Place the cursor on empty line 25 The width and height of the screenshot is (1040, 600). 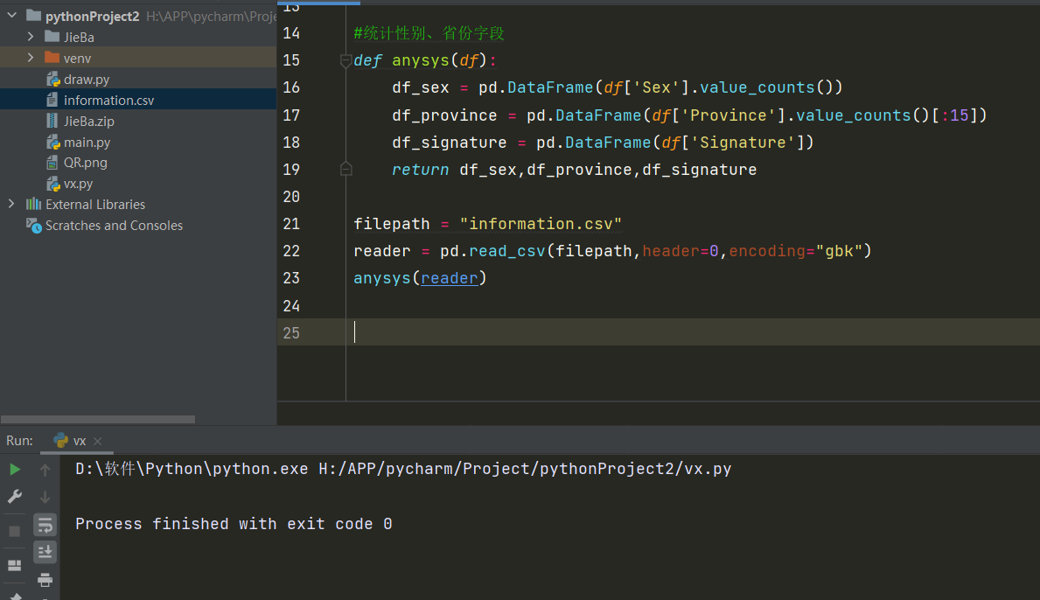(525, 332)
